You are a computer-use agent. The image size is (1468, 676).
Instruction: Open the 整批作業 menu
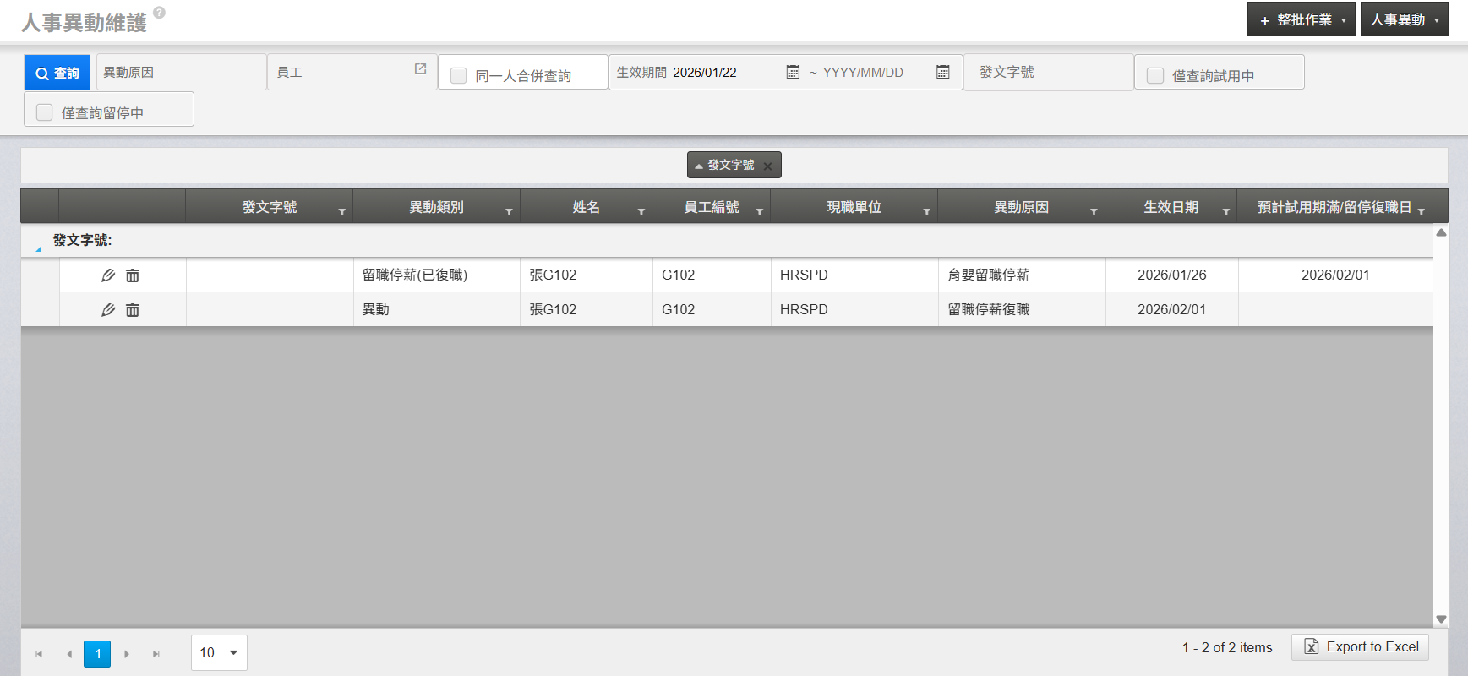[x=1302, y=19]
